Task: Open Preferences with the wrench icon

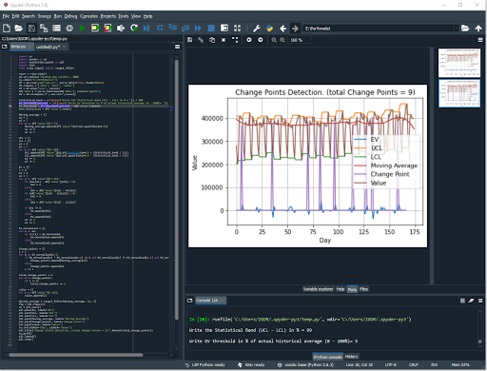Action: [257, 29]
